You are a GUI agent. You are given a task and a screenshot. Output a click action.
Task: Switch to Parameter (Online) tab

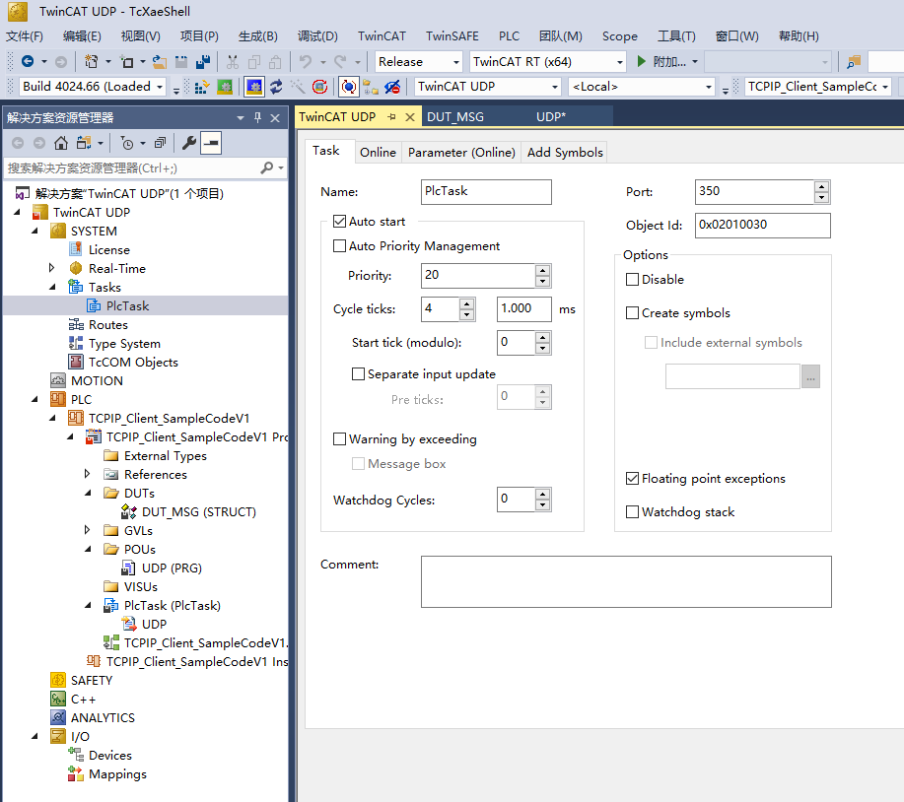(461, 153)
